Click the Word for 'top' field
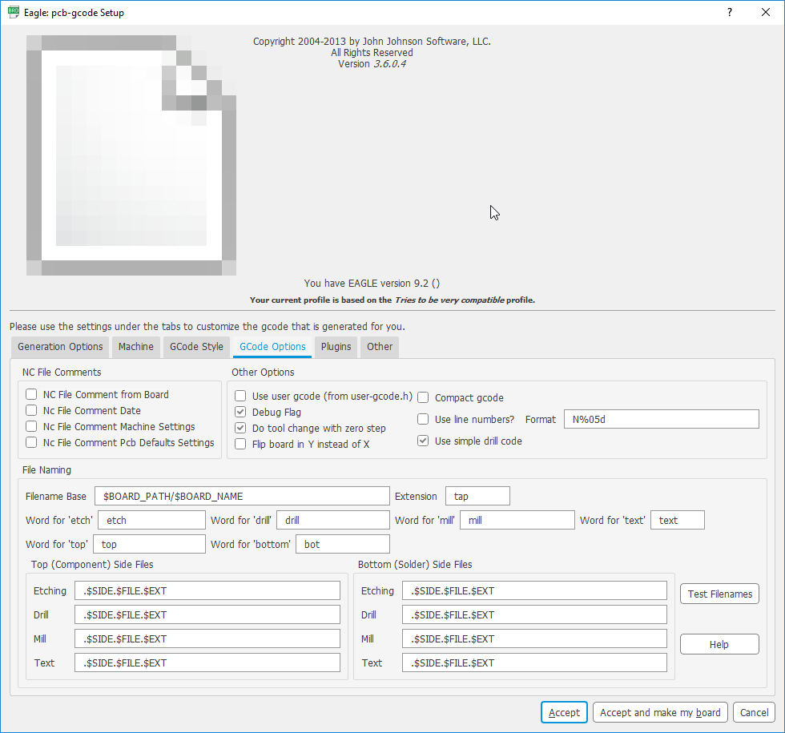Image resolution: width=785 pixels, height=733 pixels. [x=149, y=544]
